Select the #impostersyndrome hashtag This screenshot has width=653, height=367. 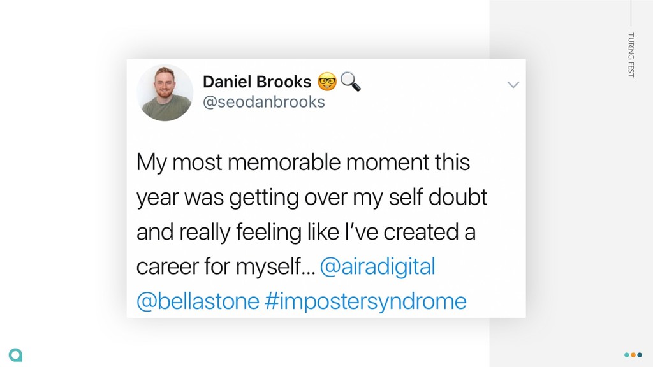pyautogui.click(x=365, y=302)
